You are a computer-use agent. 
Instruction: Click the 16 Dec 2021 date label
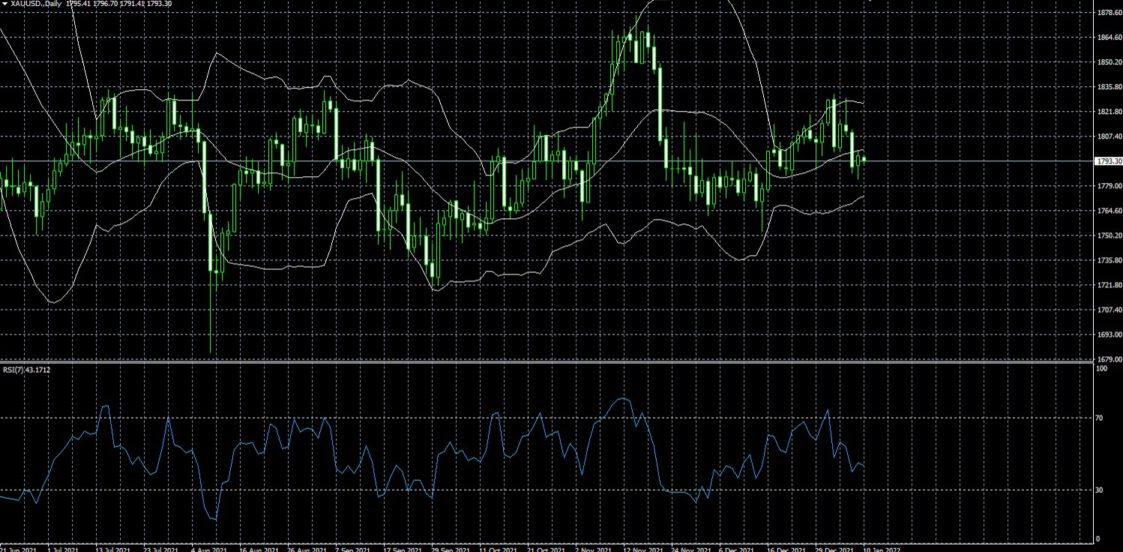tap(783, 548)
